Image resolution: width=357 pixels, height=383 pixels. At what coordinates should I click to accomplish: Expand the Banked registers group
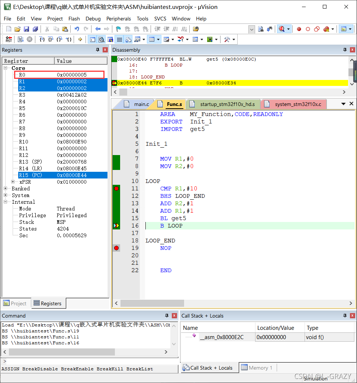5,188
